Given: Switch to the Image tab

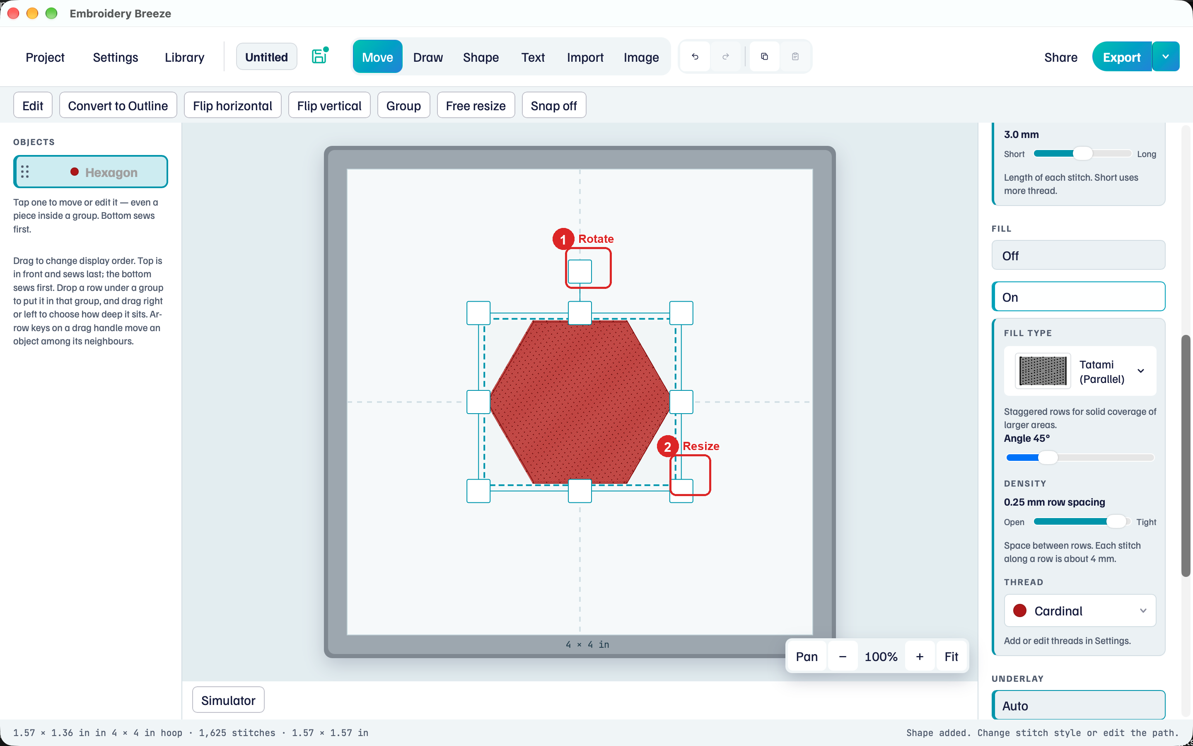Looking at the screenshot, I should [641, 57].
